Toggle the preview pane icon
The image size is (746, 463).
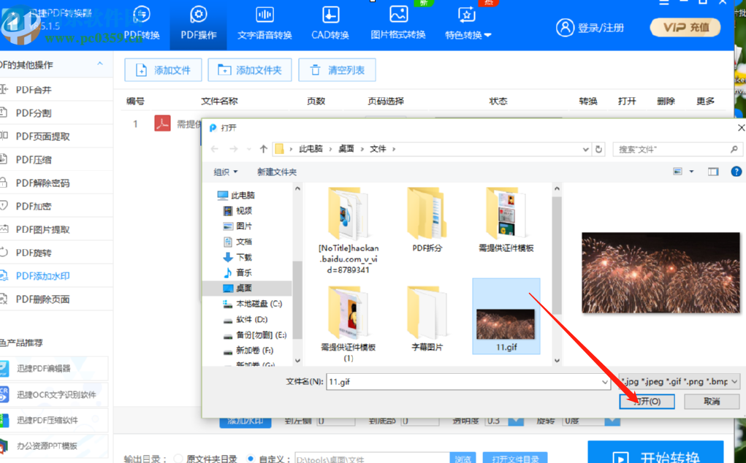click(x=712, y=172)
